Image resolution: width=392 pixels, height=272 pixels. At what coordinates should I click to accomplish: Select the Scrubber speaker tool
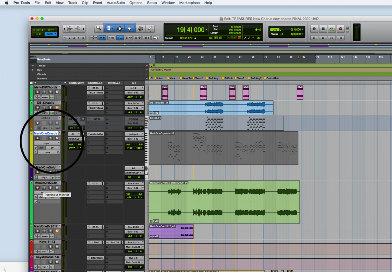tap(140, 29)
